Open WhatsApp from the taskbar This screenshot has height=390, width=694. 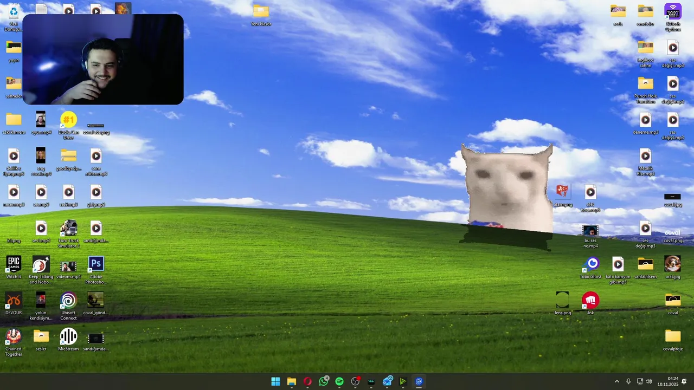324,381
